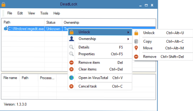Sort by the lower pane Path column header
Screen dimensions: 193x111
(x=29, y=78)
